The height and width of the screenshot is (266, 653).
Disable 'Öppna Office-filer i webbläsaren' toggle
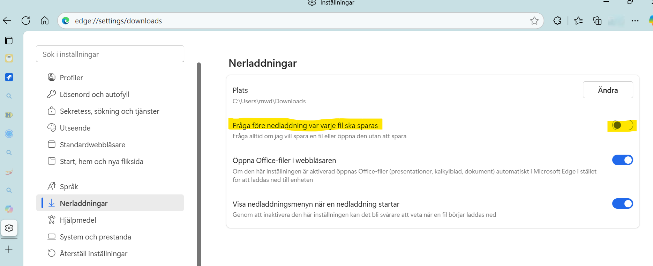coord(622,160)
